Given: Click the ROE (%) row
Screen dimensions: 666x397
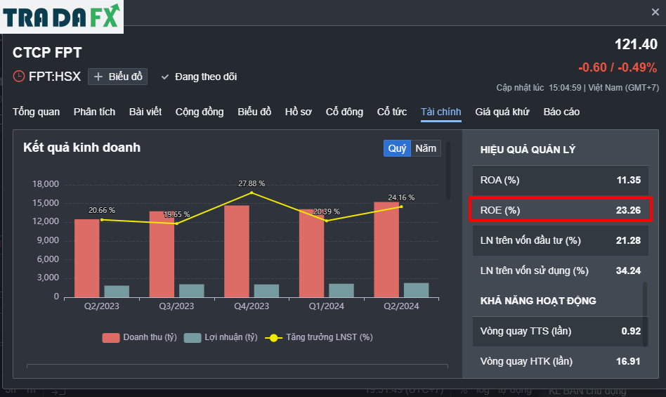Looking at the screenshot, I should (560, 209).
